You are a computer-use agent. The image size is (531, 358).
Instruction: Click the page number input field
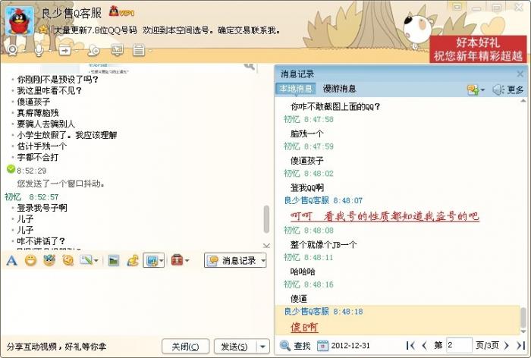[x=459, y=345]
